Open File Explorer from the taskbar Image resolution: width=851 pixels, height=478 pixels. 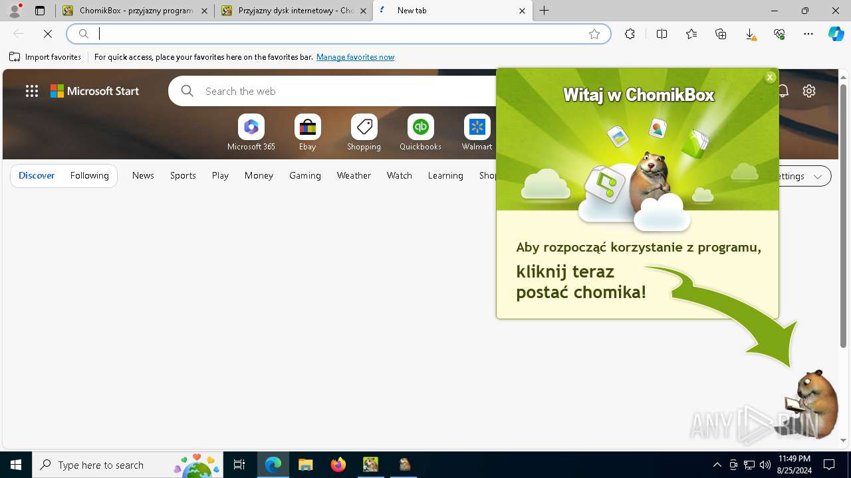pos(305,465)
